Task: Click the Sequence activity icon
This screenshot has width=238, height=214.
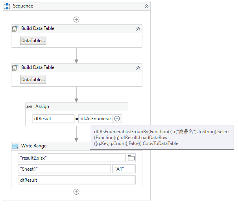Action: click(x=7, y=6)
